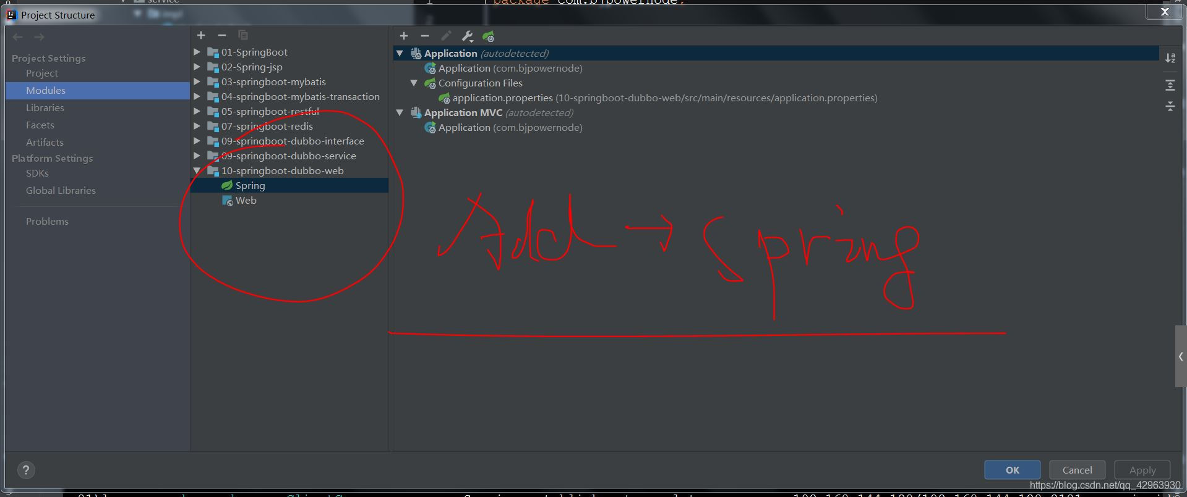This screenshot has width=1187, height=497.
Task: Open the wrench settings icon
Action: click(x=468, y=36)
